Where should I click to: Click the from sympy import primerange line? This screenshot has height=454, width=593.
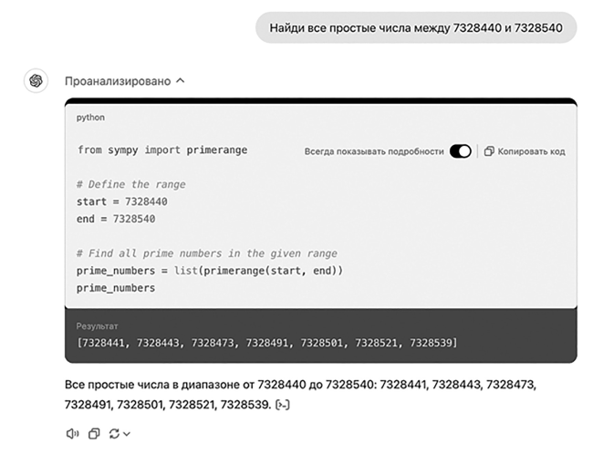tap(162, 150)
